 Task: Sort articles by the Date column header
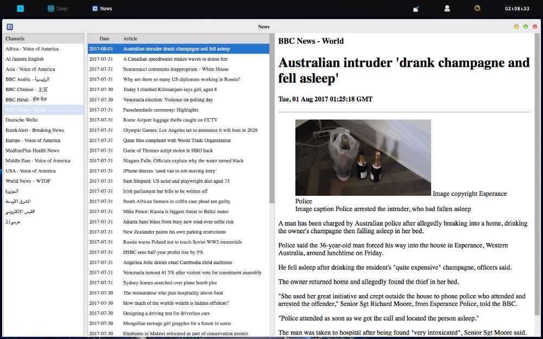tap(104, 39)
